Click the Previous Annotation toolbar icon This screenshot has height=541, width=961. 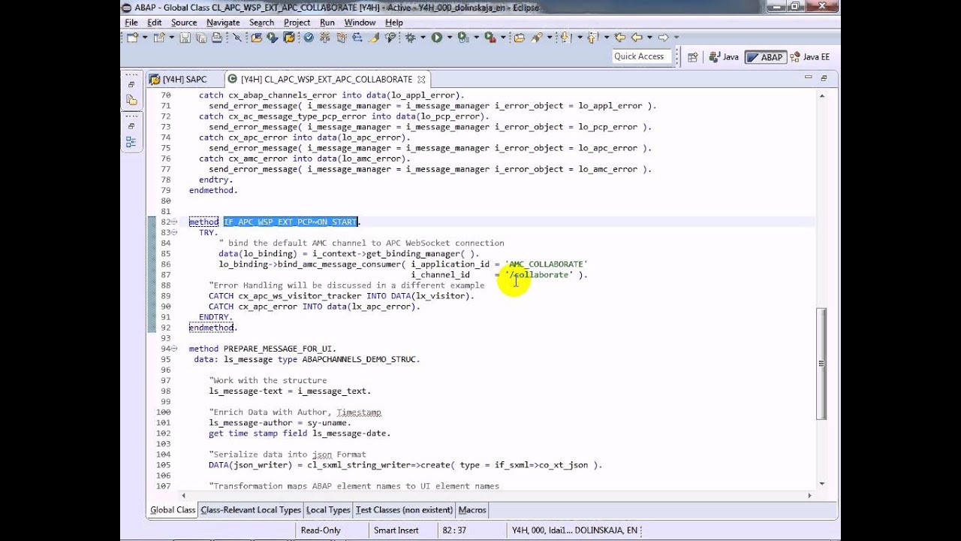(x=592, y=38)
